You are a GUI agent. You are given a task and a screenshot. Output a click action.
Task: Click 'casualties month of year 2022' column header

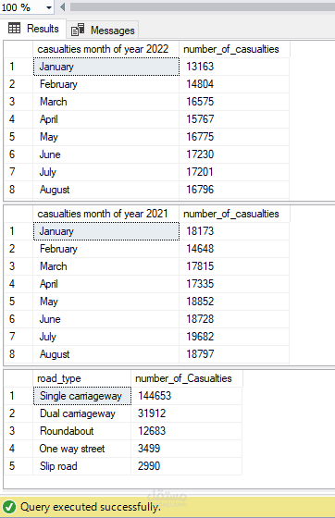(x=105, y=49)
